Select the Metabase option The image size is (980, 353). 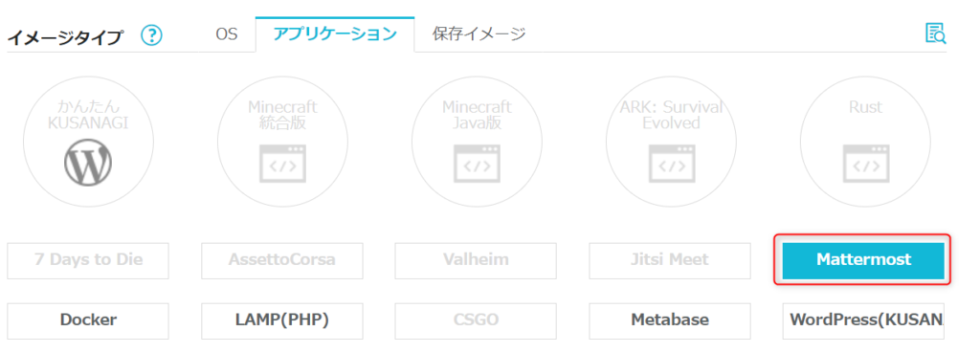tap(670, 320)
